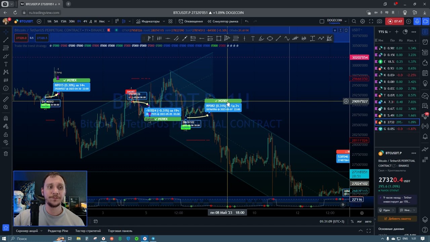Open the chart type dropdown arrow
The width and height of the screenshot is (430, 242).
[x=129, y=21]
